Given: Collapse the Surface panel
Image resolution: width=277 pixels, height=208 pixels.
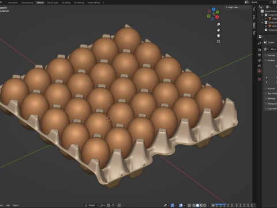Looking at the screenshot, I should click(271, 61).
